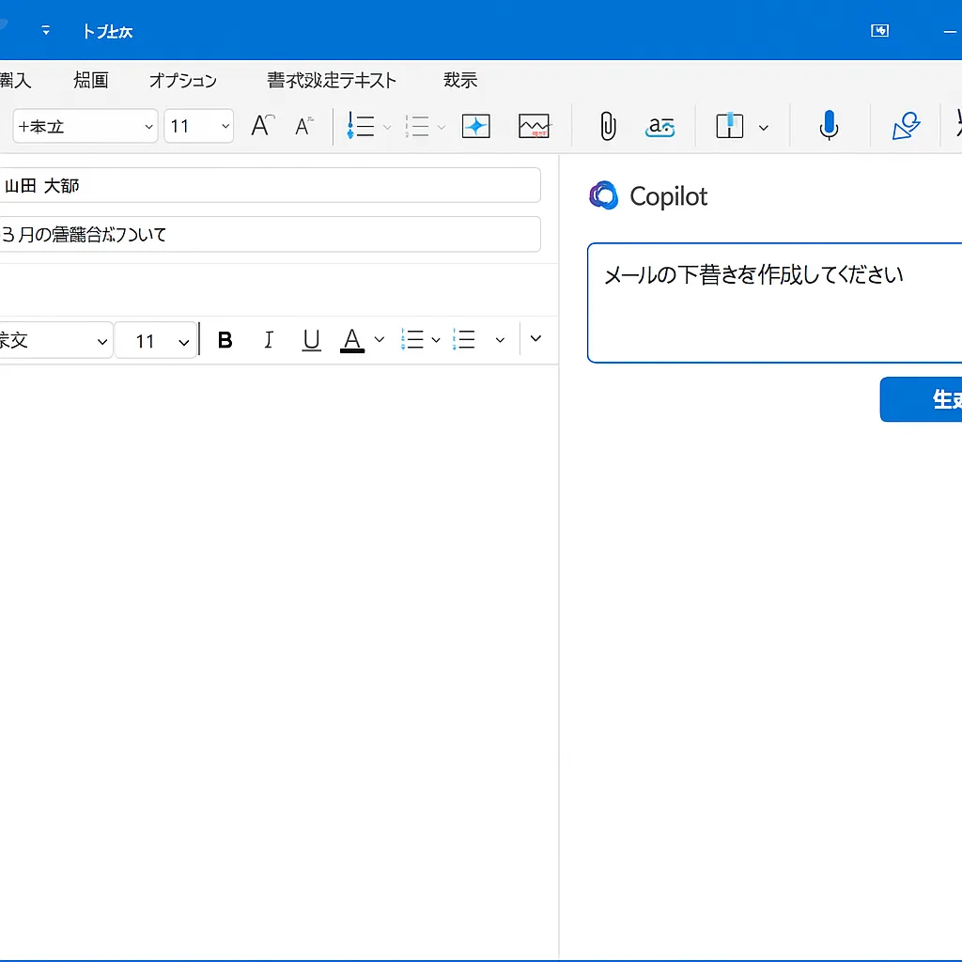Viewport: 962px width, 962px height.
Task: Expand more formatting options chevron
Action: [535, 339]
